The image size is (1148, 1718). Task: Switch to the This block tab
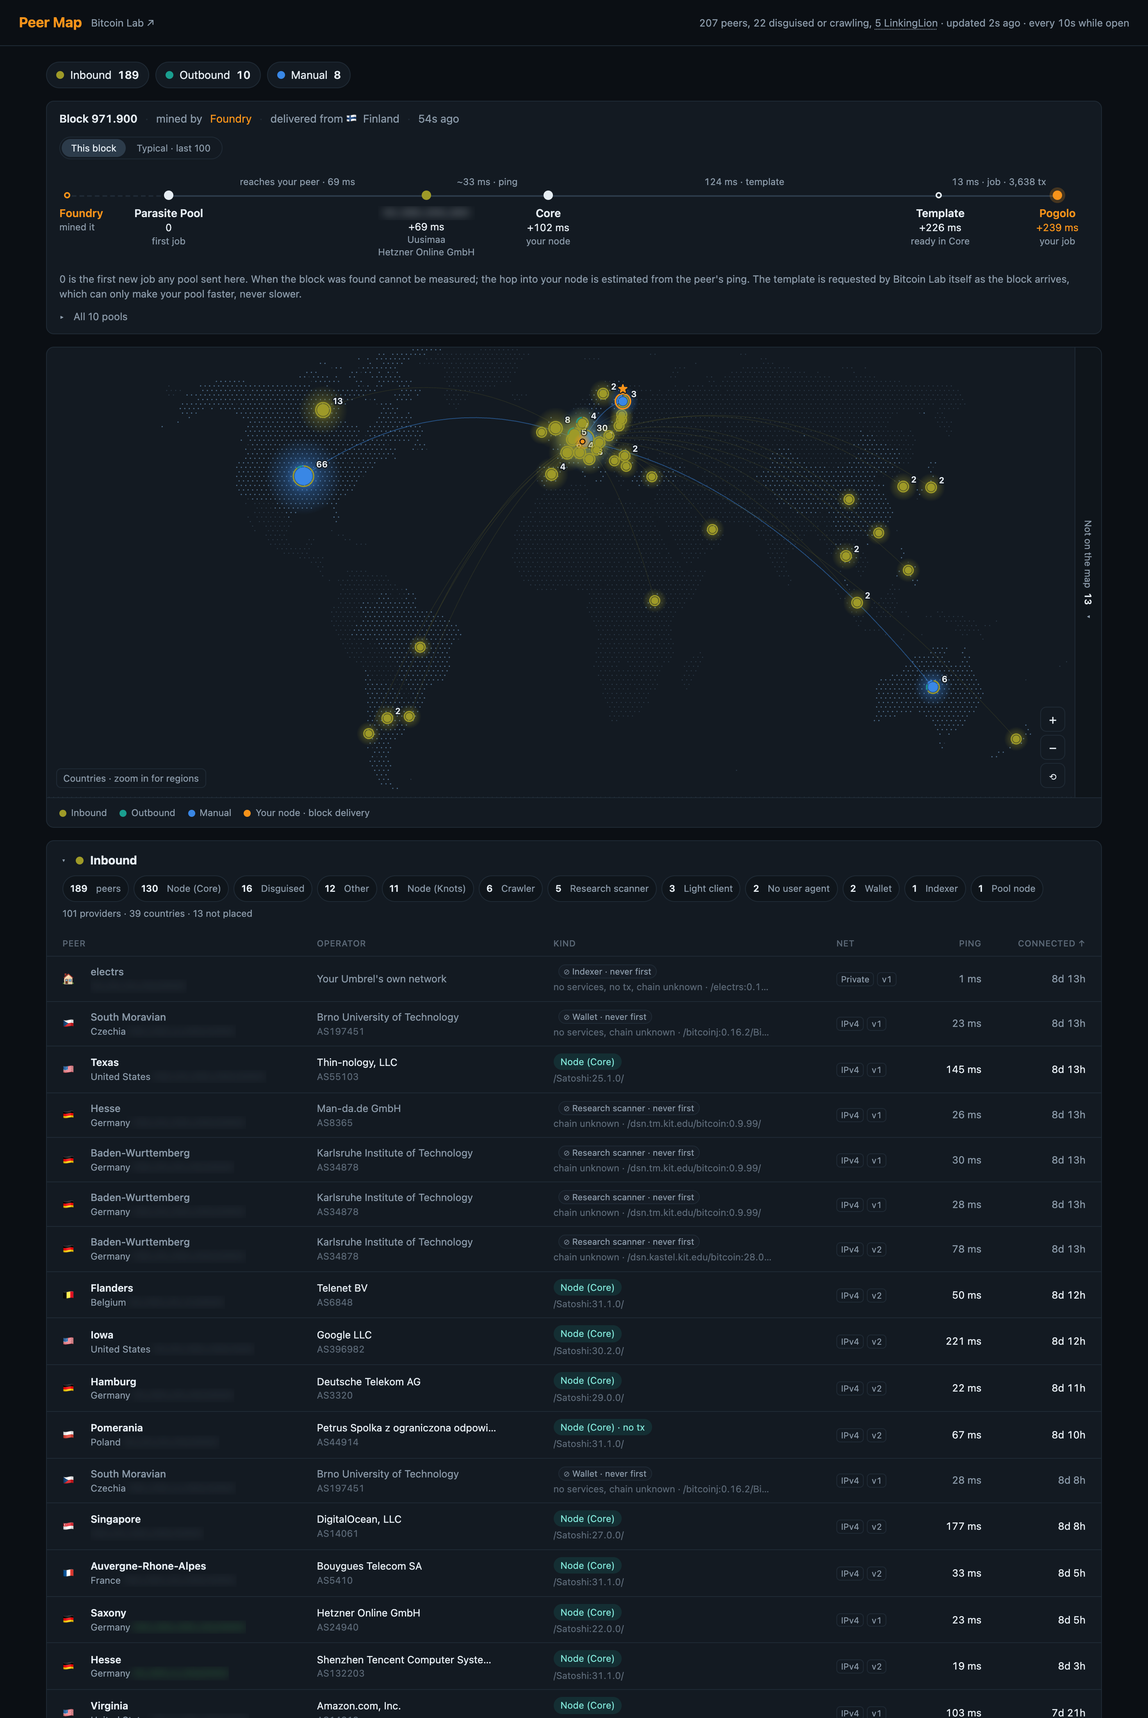pyautogui.click(x=94, y=148)
